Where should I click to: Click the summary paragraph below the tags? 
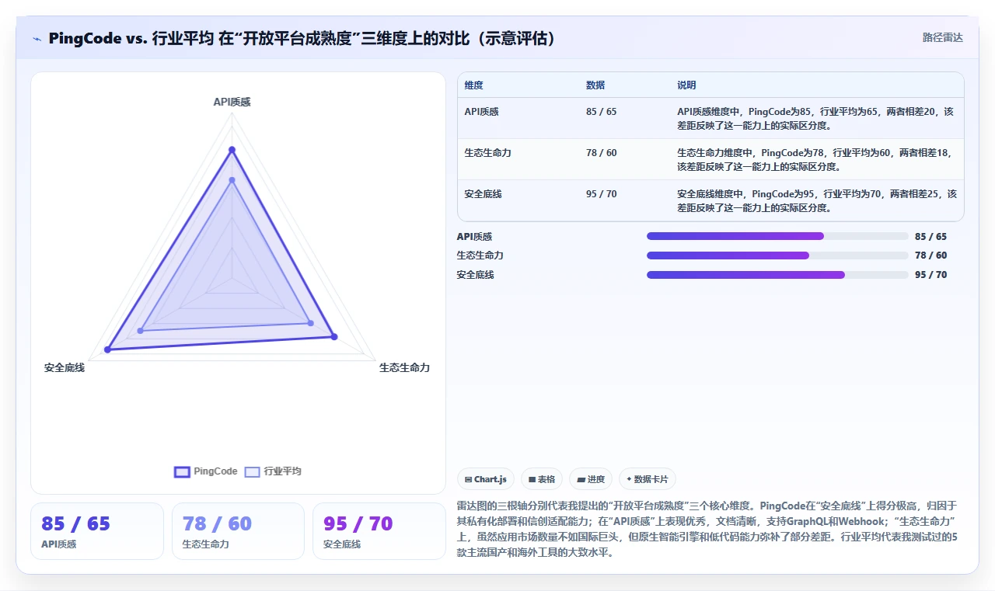(707, 530)
